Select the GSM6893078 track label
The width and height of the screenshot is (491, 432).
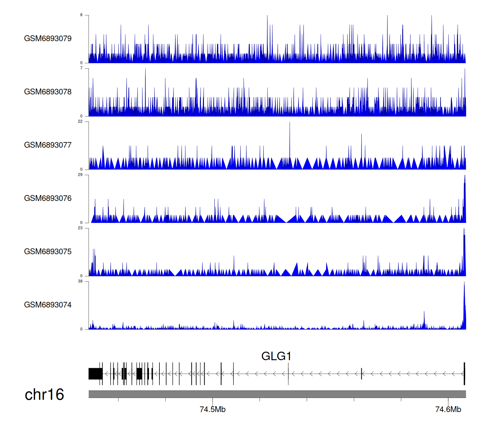tap(48, 92)
